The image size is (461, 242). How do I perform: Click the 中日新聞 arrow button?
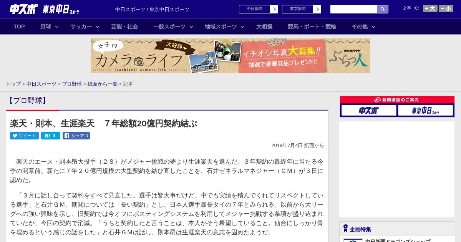click(x=274, y=9)
